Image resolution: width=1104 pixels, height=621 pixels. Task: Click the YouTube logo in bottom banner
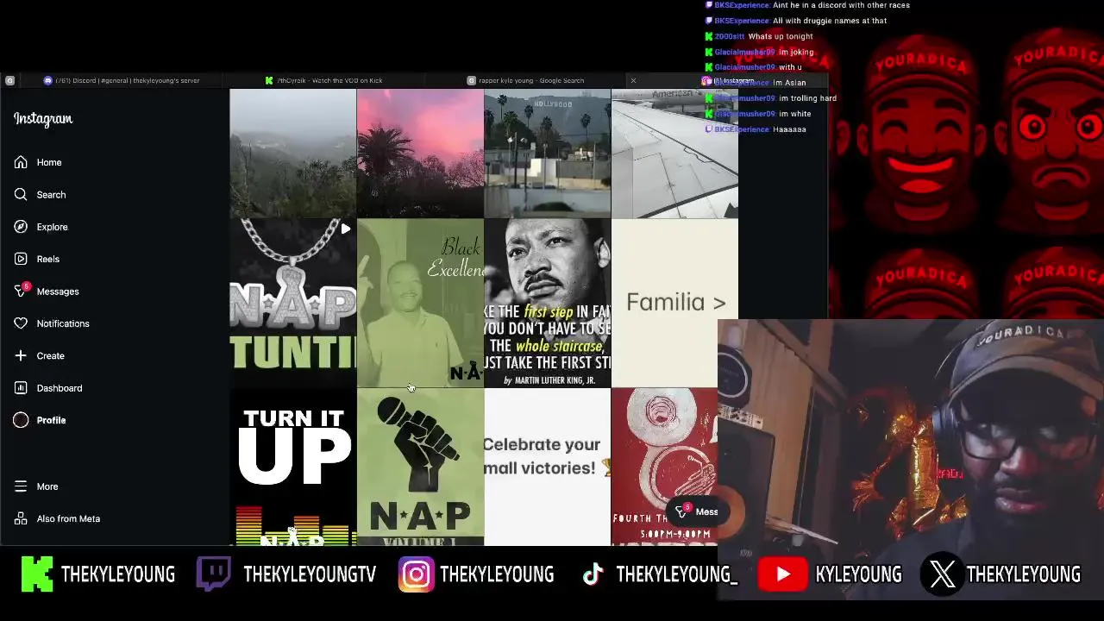[782, 574]
